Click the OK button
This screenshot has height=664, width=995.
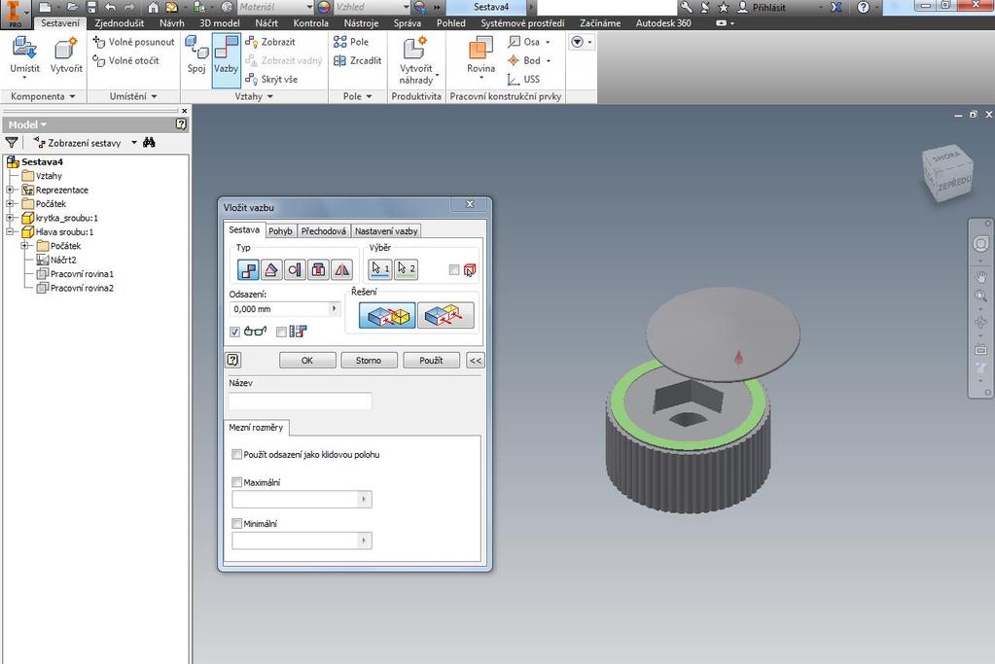click(x=307, y=361)
